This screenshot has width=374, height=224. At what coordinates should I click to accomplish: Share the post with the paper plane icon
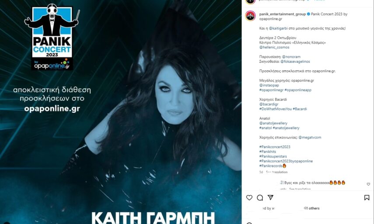click(270, 197)
